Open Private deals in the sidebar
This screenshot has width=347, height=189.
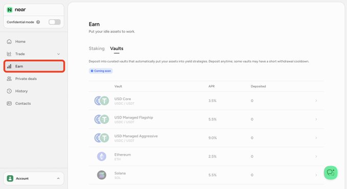tap(26, 79)
